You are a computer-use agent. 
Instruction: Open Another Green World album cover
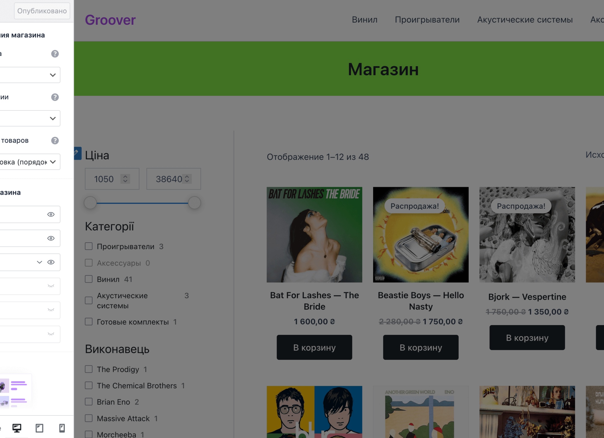click(421, 412)
